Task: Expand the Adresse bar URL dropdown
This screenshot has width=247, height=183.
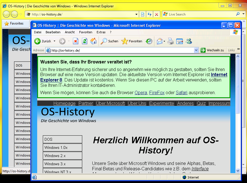Action: click(x=196, y=50)
